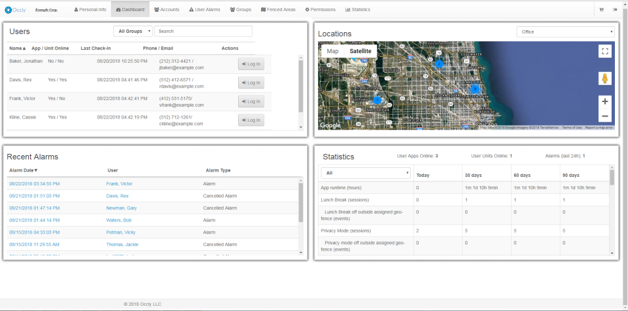Click the logout icon in top bar
Screen dimensions: 628x311
[x=615, y=10]
